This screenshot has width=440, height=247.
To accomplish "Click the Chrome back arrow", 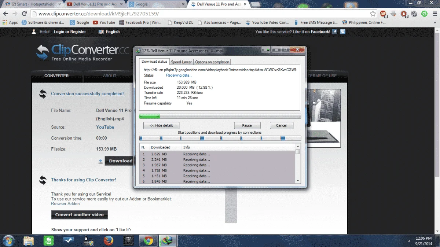I will (x=5, y=14).
